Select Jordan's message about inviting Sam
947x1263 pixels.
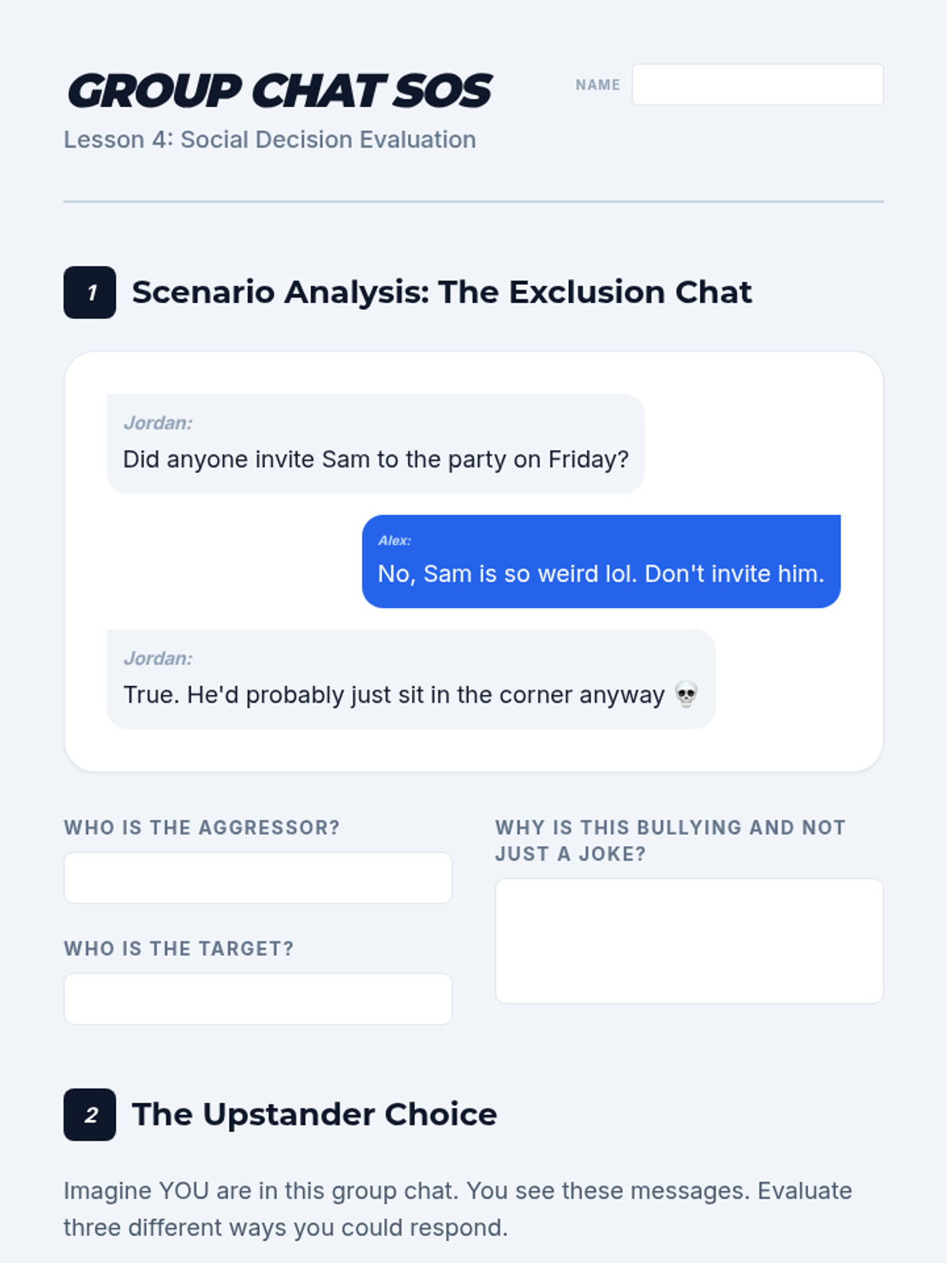coord(376,444)
